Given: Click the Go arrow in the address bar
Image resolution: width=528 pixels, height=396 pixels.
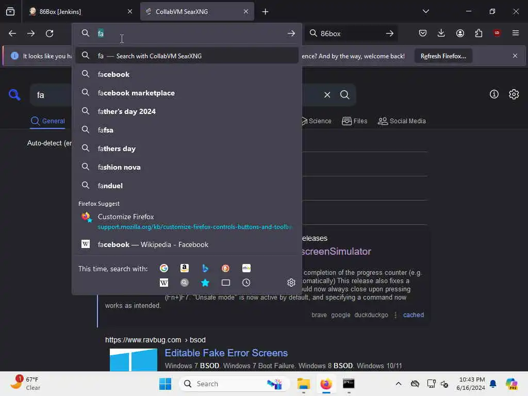Looking at the screenshot, I should click(x=291, y=34).
